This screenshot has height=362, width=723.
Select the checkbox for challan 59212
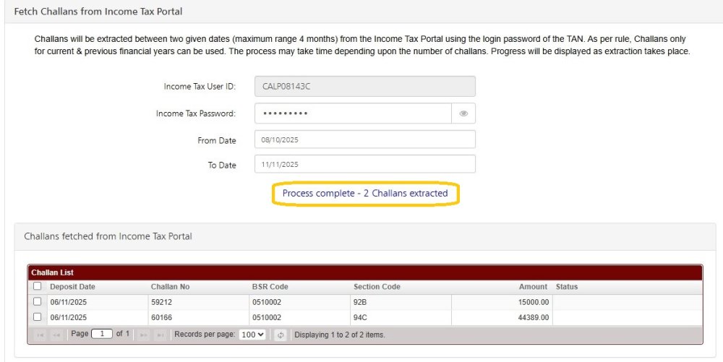click(x=38, y=302)
